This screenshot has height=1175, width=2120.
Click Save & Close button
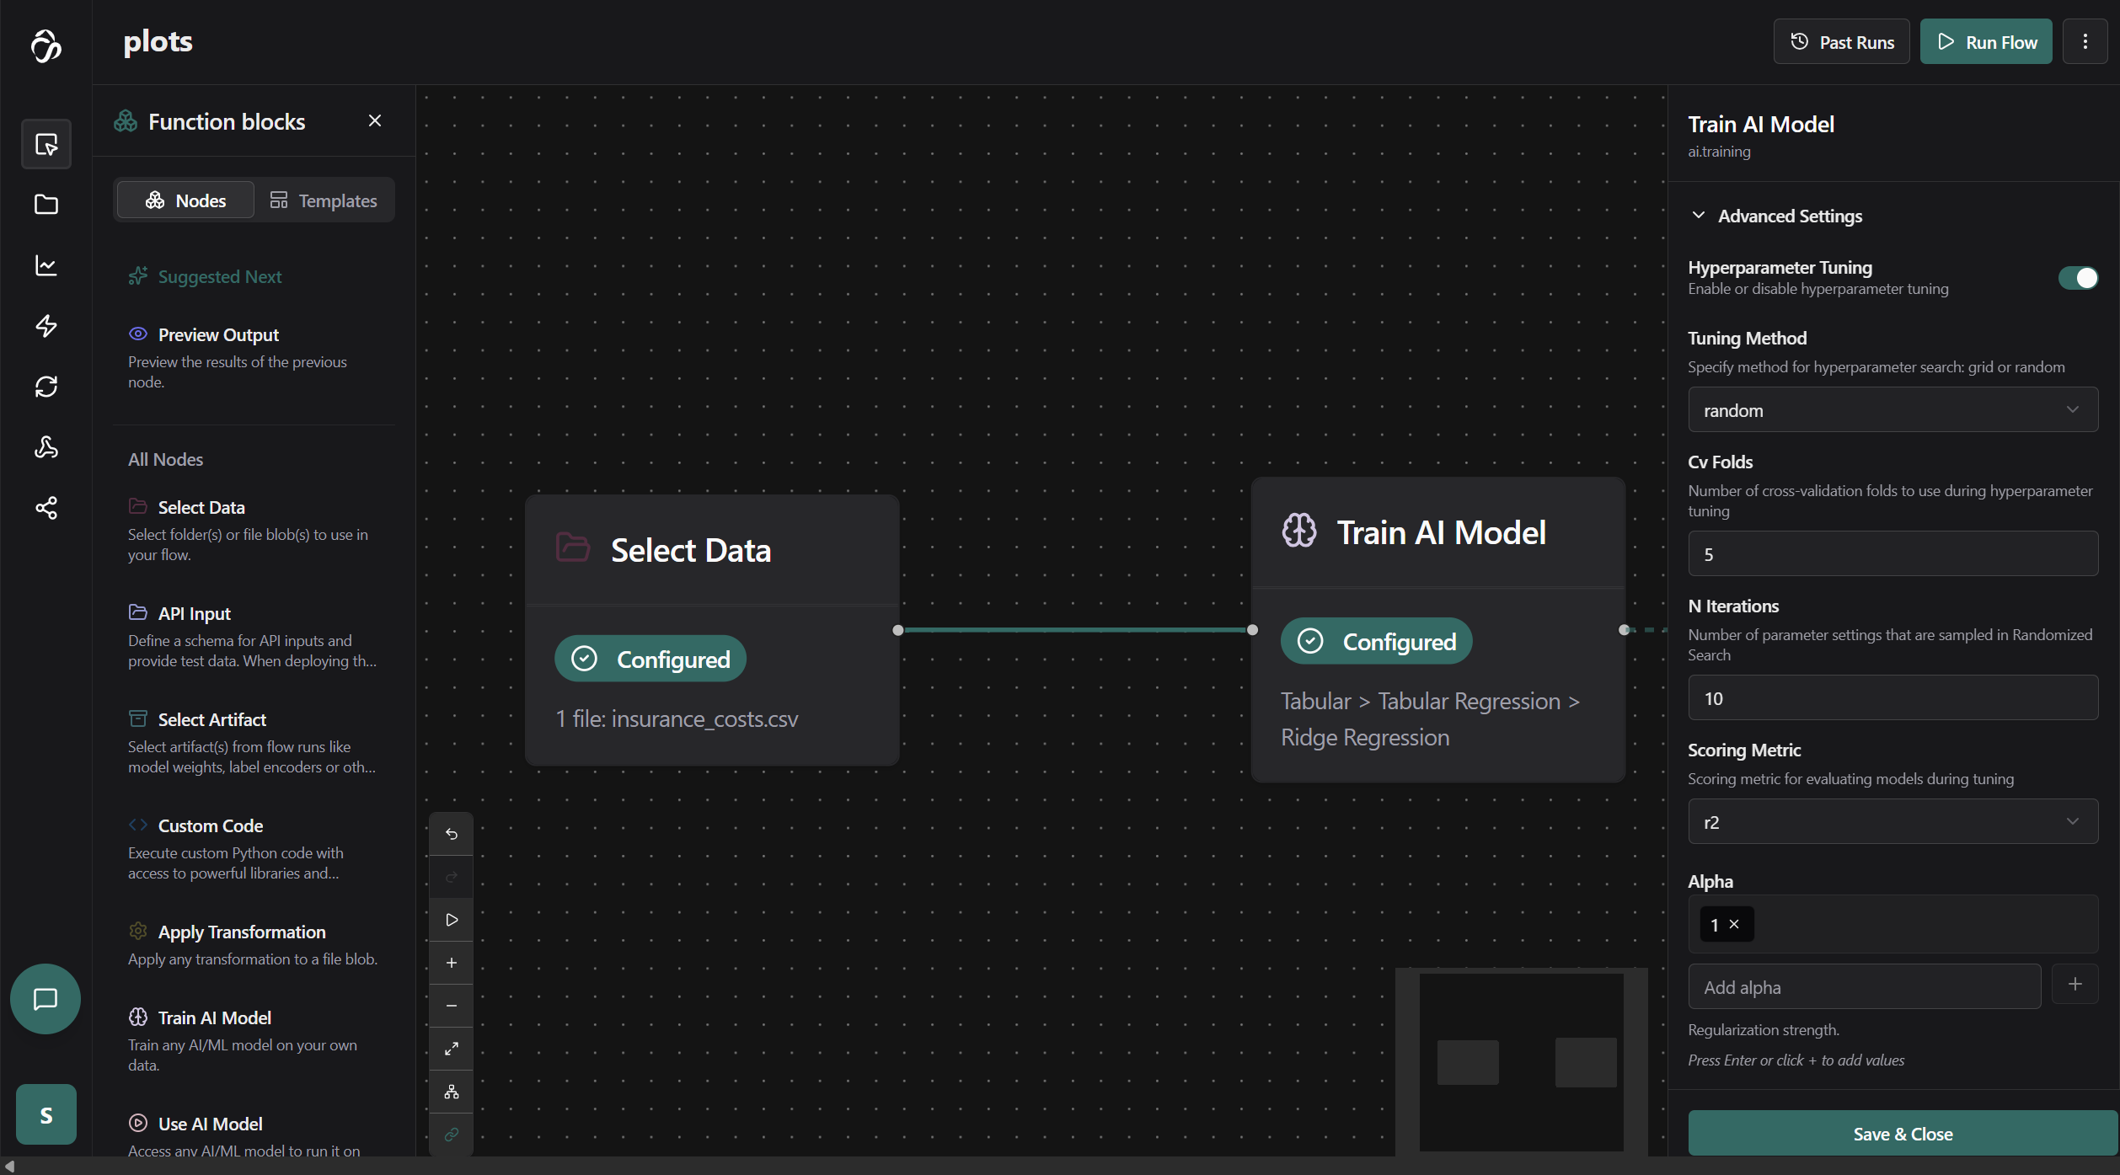(x=1902, y=1134)
